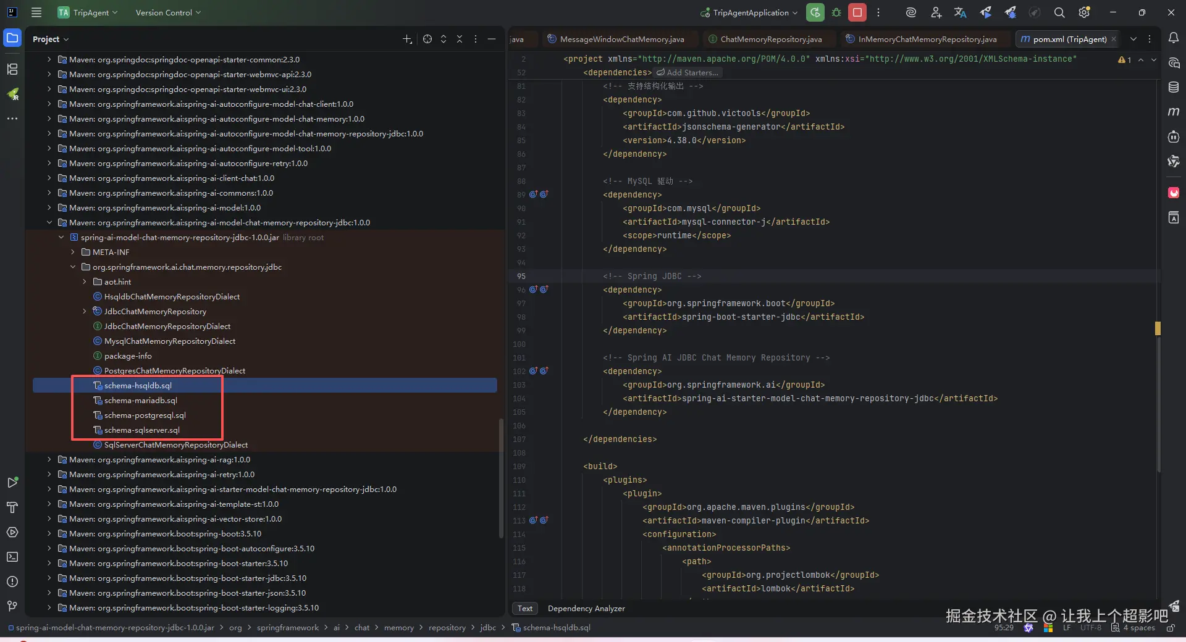Show more tool windows in left sidebar
Viewport: 1186px width, 642px height.
pyautogui.click(x=12, y=119)
